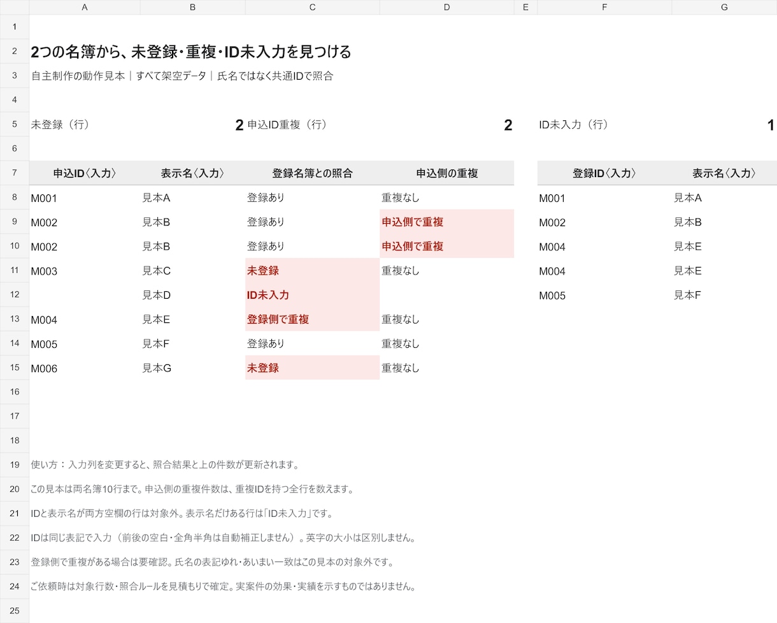
Task: Click the M003 application ID cell
Action: tap(85, 270)
